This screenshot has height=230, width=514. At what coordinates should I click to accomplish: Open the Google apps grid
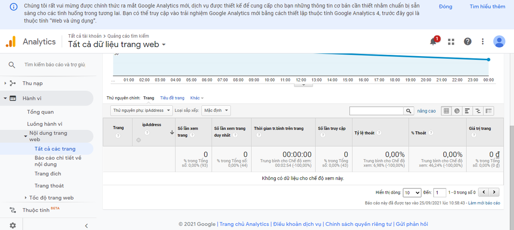pos(451,42)
